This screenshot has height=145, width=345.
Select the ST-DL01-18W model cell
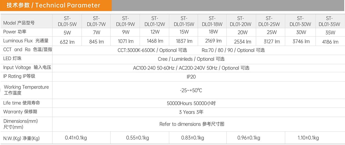coord(212,21)
